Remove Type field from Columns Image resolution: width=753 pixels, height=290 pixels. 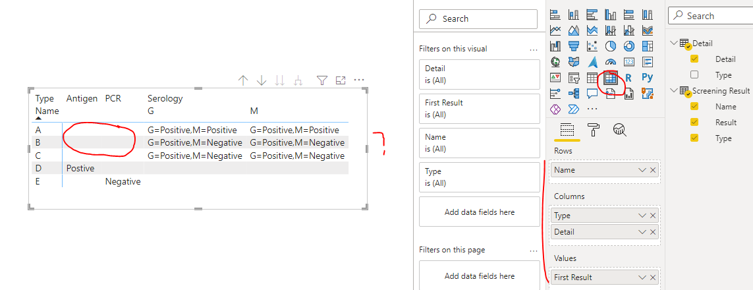pos(653,216)
